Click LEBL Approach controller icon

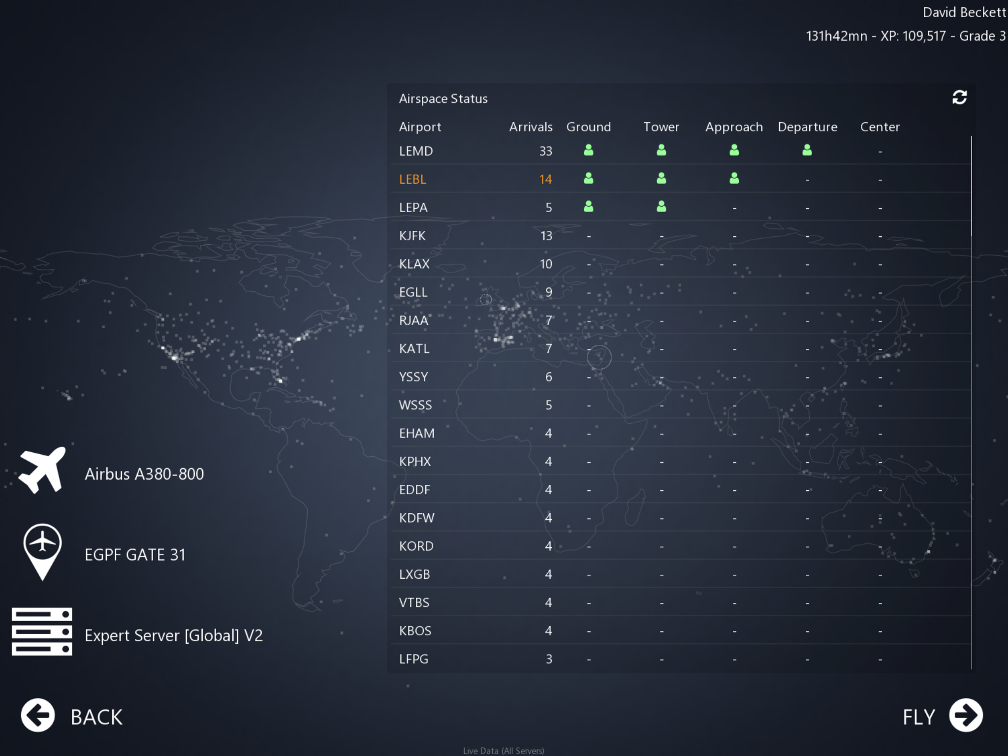(x=734, y=178)
